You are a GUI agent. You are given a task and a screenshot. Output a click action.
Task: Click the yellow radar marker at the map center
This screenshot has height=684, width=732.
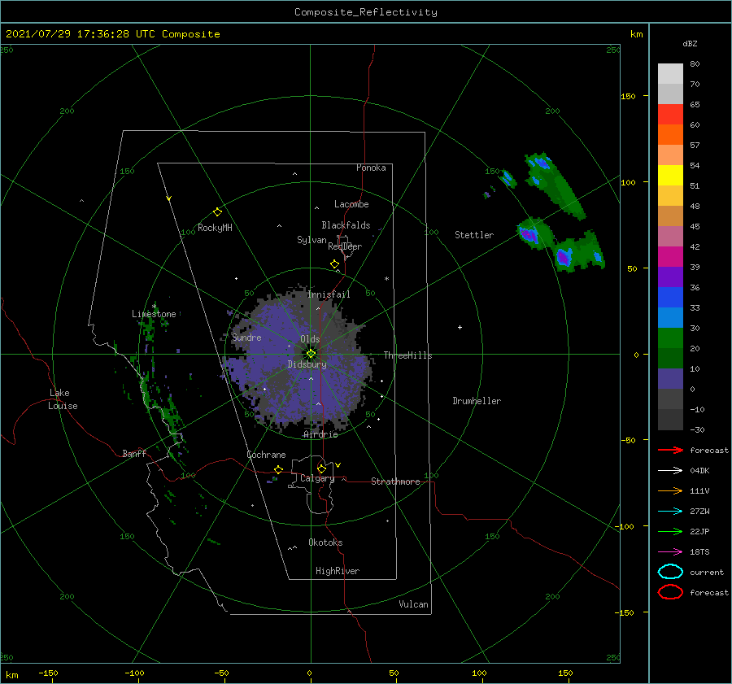click(311, 354)
